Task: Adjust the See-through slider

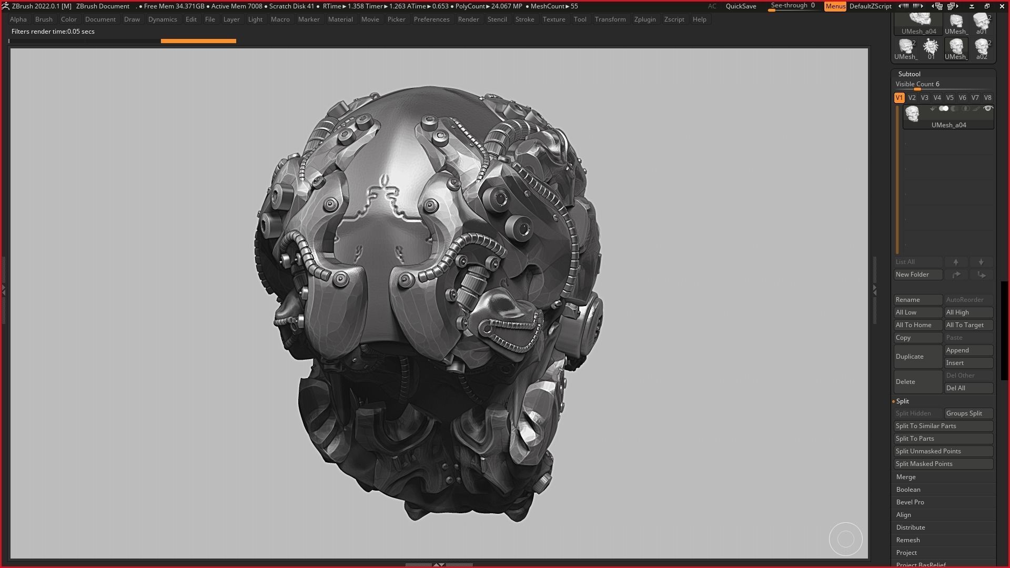Action: point(793,6)
